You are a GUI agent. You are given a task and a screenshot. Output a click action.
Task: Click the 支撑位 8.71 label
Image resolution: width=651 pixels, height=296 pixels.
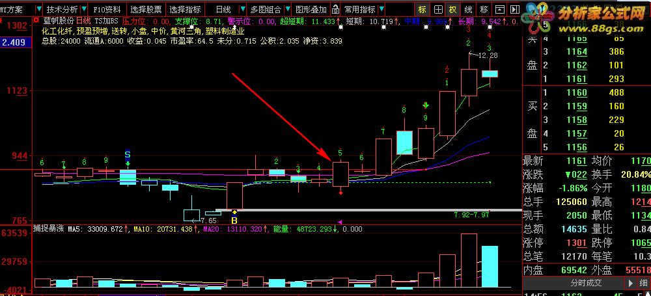[200, 21]
